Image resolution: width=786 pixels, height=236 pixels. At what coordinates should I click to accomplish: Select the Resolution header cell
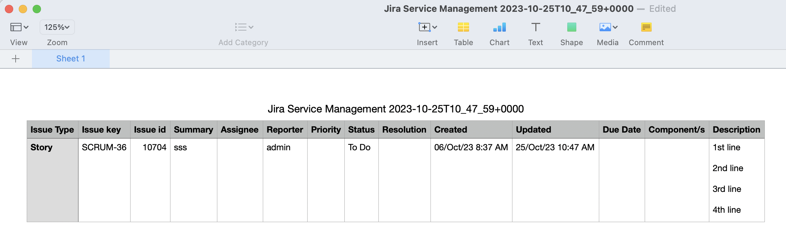click(404, 129)
